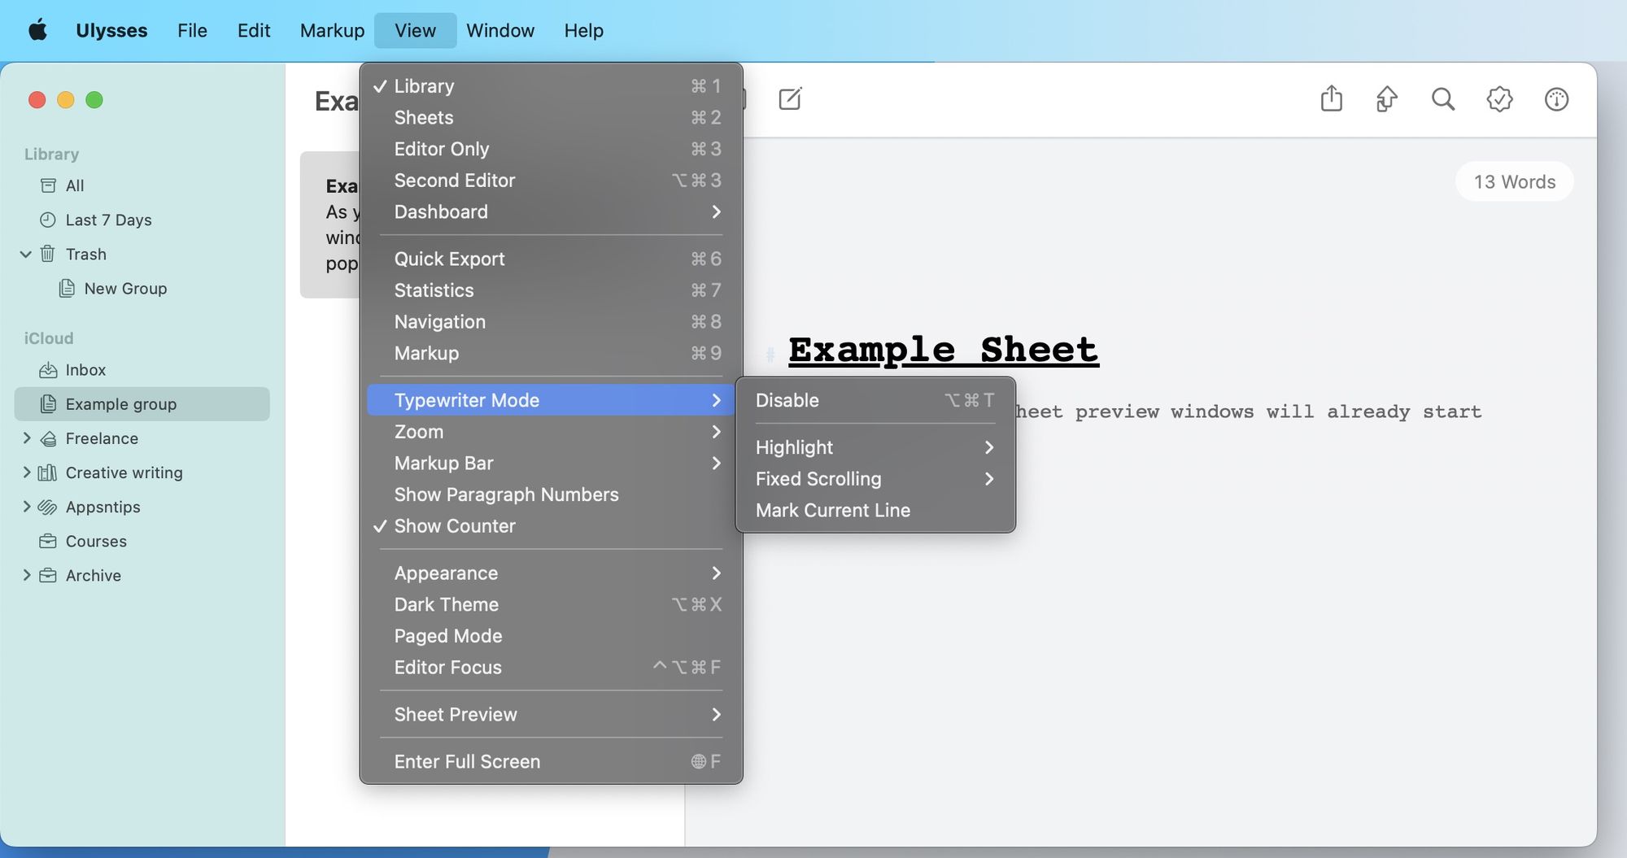Click the compose new sheet icon
The height and width of the screenshot is (858, 1627).
(790, 99)
